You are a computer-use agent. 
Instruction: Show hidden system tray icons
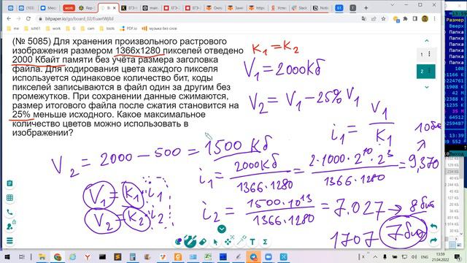click(x=375, y=256)
